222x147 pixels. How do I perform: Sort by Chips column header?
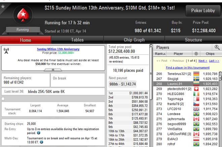(x=210, y=54)
